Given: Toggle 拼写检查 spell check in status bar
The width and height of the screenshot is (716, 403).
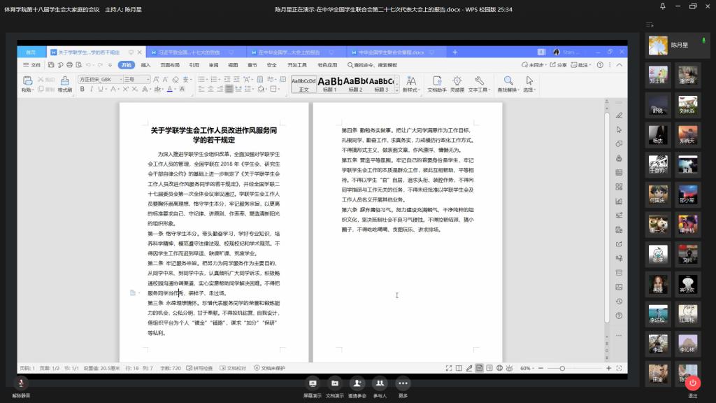Looking at the screenshot, I should coord(201,368).
